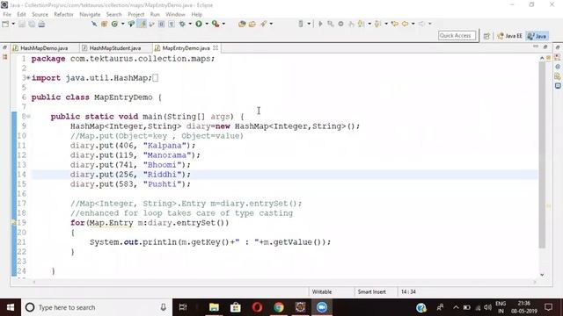Click the "Kalpana" string on line 11
Image resolution: width=563 pixels, height=316 pixels.
tap(167, 146)
